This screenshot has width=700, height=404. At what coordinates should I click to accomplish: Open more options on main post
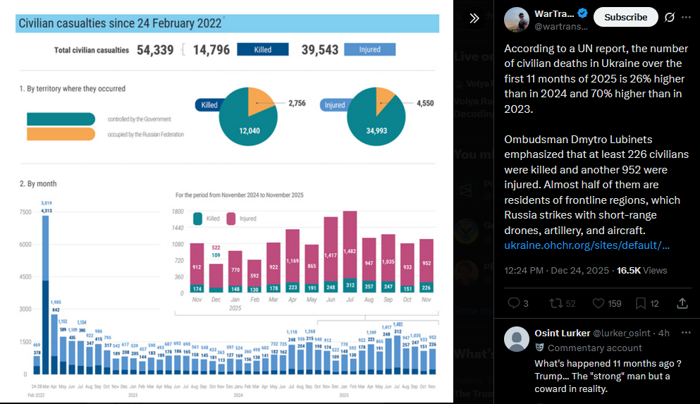point(687,17)
